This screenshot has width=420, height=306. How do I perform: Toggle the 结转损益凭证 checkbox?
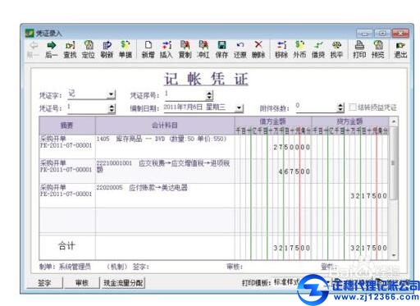[353, 107]
